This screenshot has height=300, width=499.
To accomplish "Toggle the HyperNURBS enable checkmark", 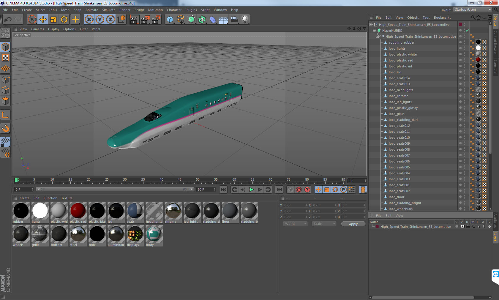I will (467, 30).
